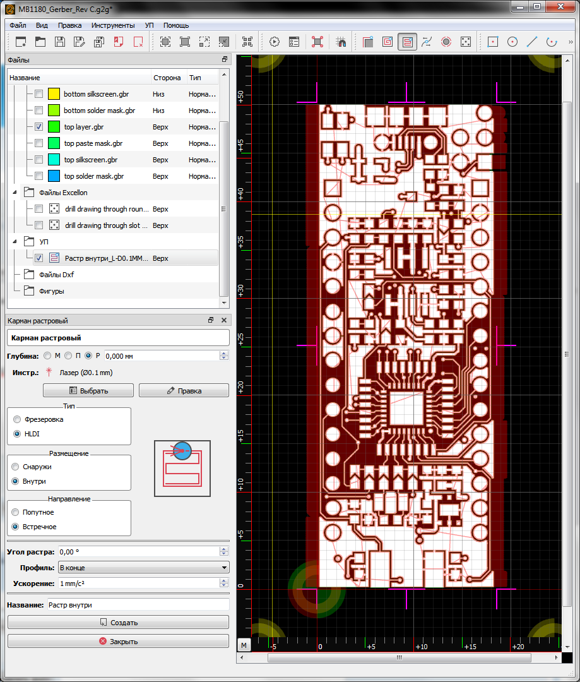Select the circle drawing tool icon
Image resolution: width=580 pixels, height=682 pixels.
[512, 42]
